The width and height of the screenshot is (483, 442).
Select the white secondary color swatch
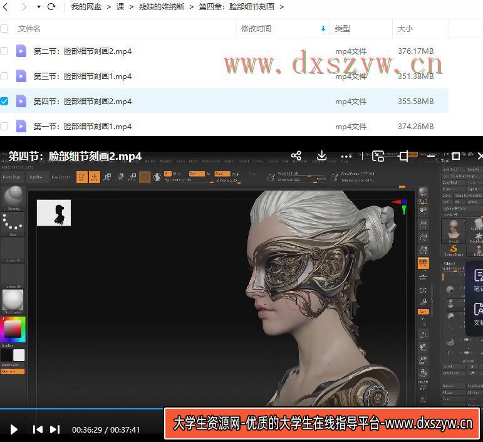point(19,355)
